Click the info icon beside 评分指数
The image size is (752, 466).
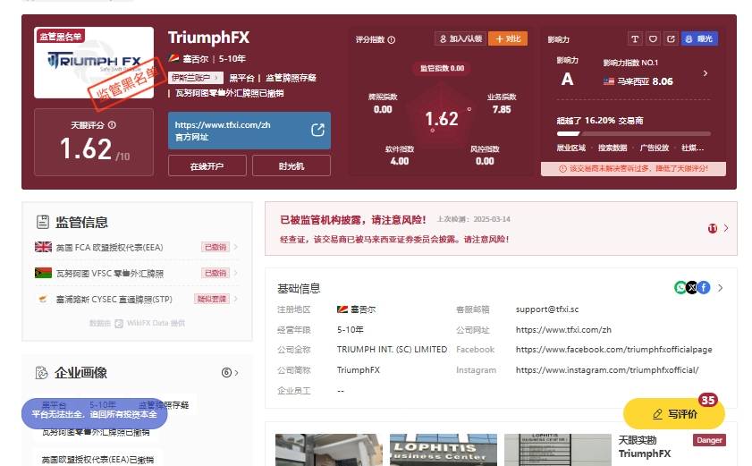pyautogui.click(x=392, y=40)
